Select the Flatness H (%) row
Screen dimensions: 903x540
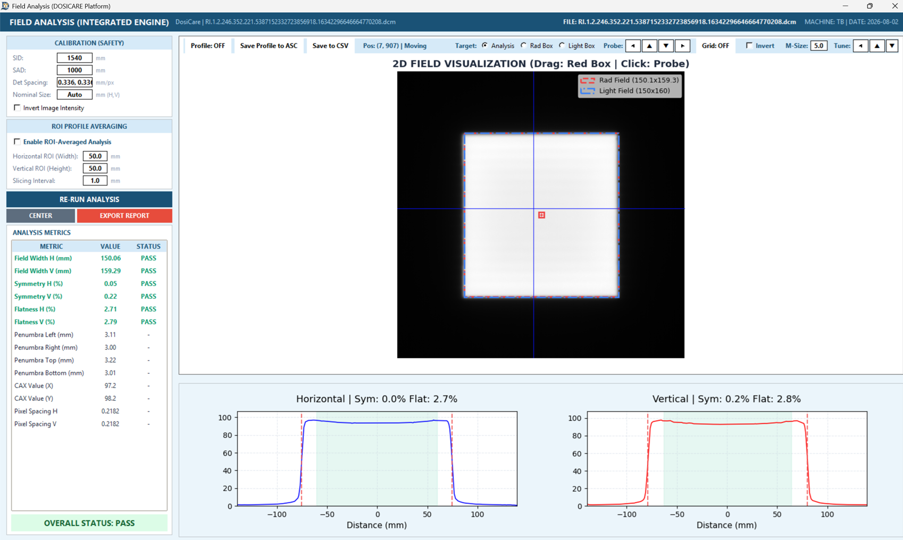[89, 309]
